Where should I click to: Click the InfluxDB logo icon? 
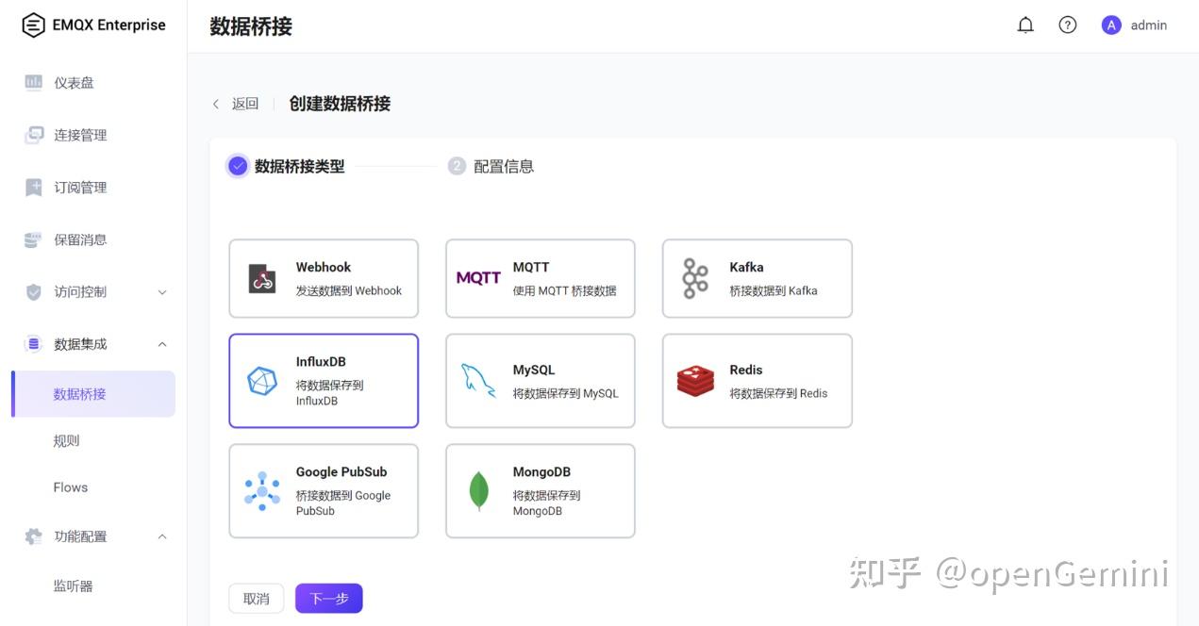(x=262, y=381)
